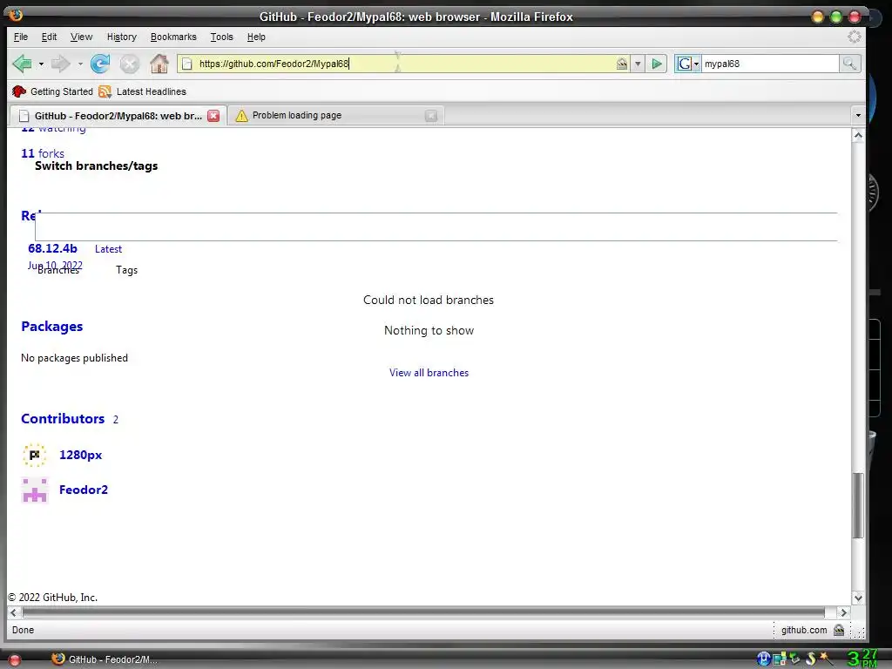Open the File menu

coord(21,37)
